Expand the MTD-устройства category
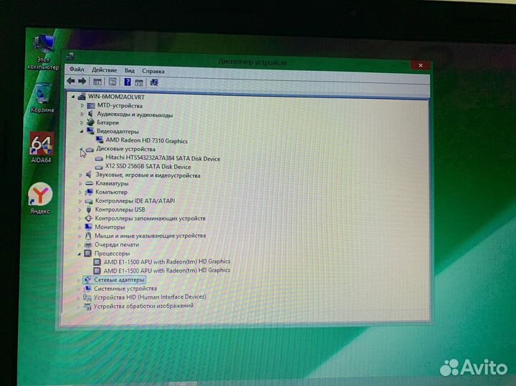 click(x=82, y=105)
